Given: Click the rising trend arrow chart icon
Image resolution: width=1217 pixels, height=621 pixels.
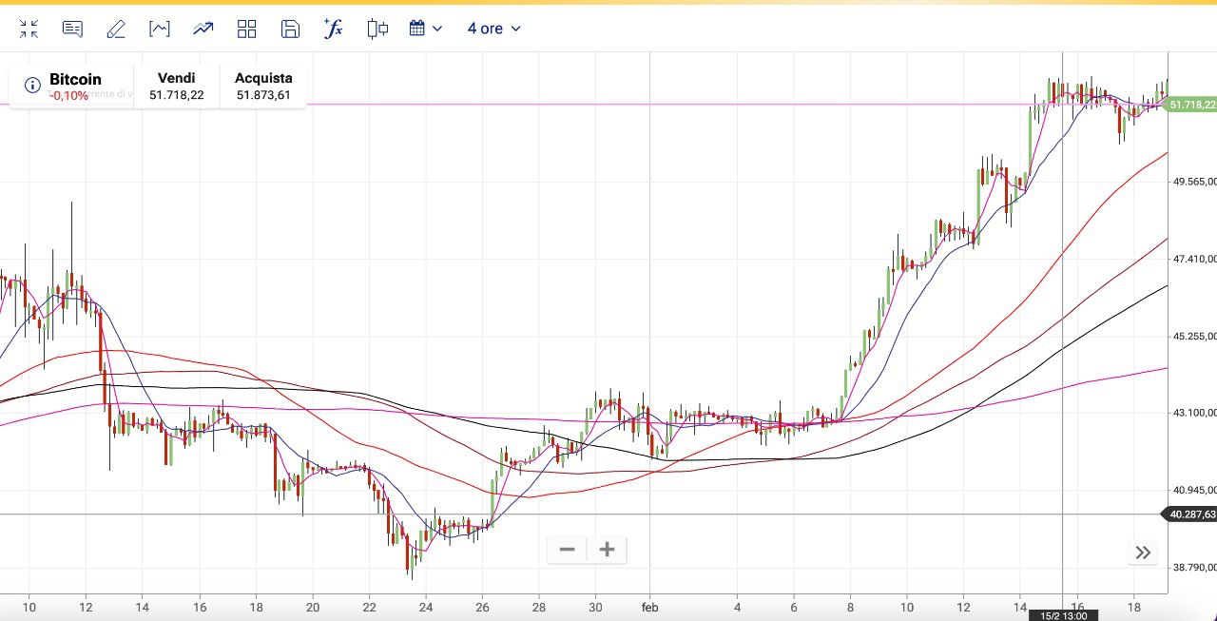Looking at the screenshot, I should coord(203,29).
